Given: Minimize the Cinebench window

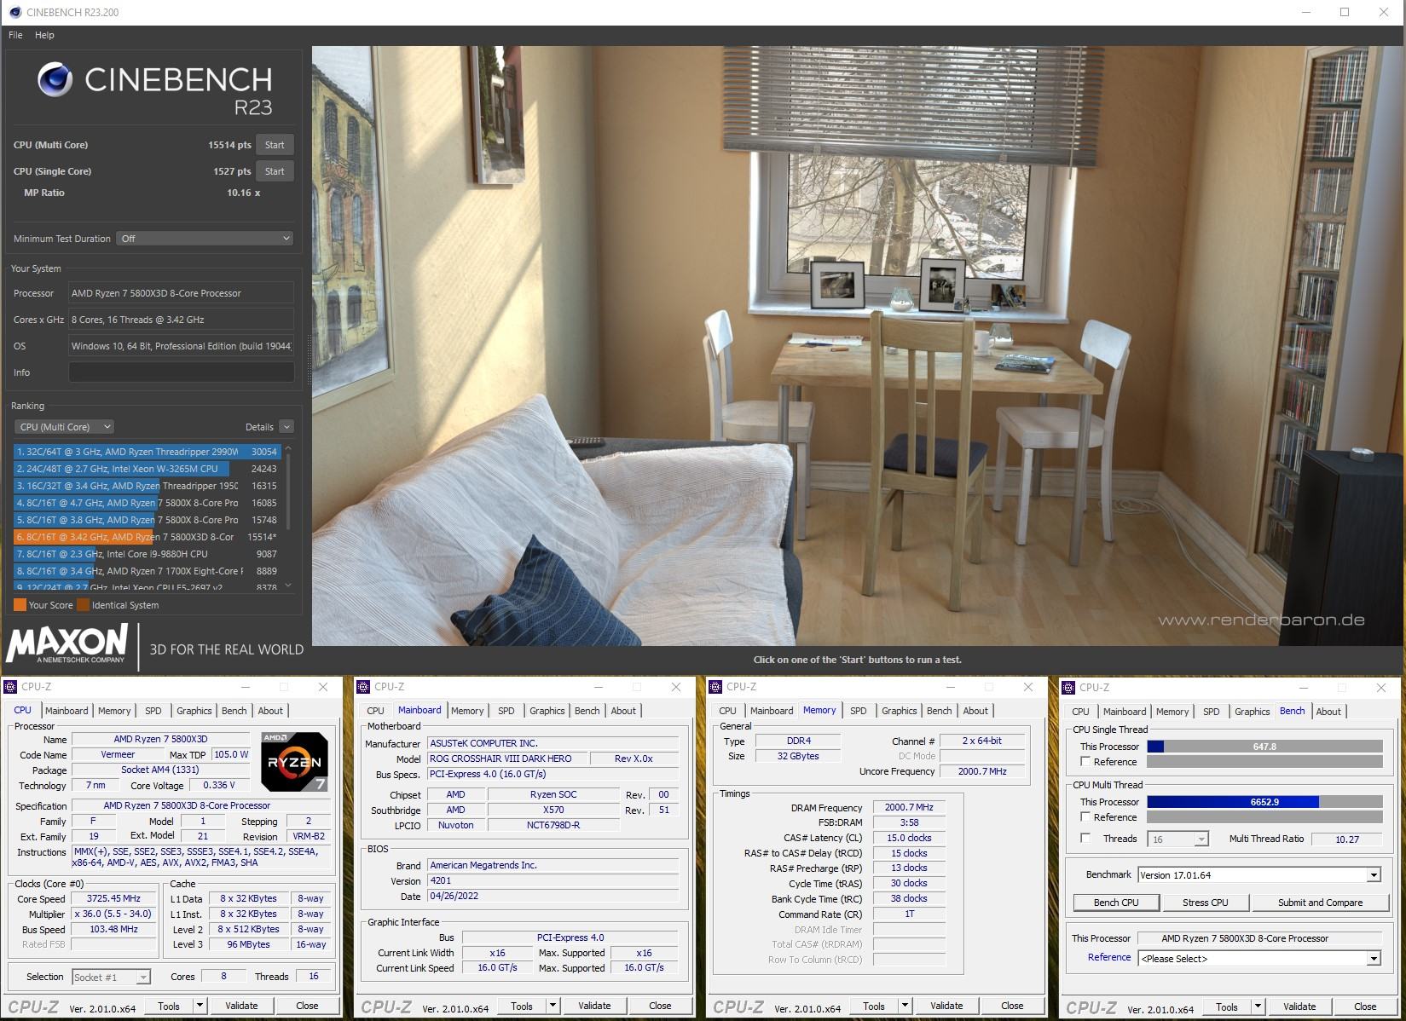Looking at the screenshot, I should tap(1306, 12).
